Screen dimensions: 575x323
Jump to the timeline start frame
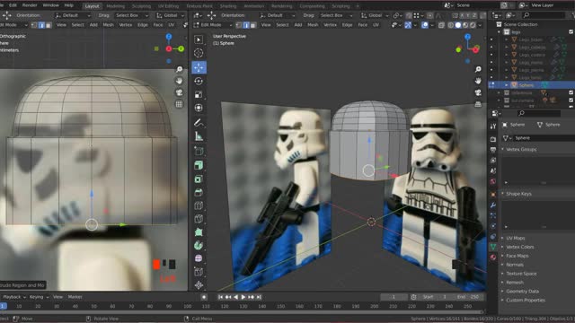tap(220, 297)
